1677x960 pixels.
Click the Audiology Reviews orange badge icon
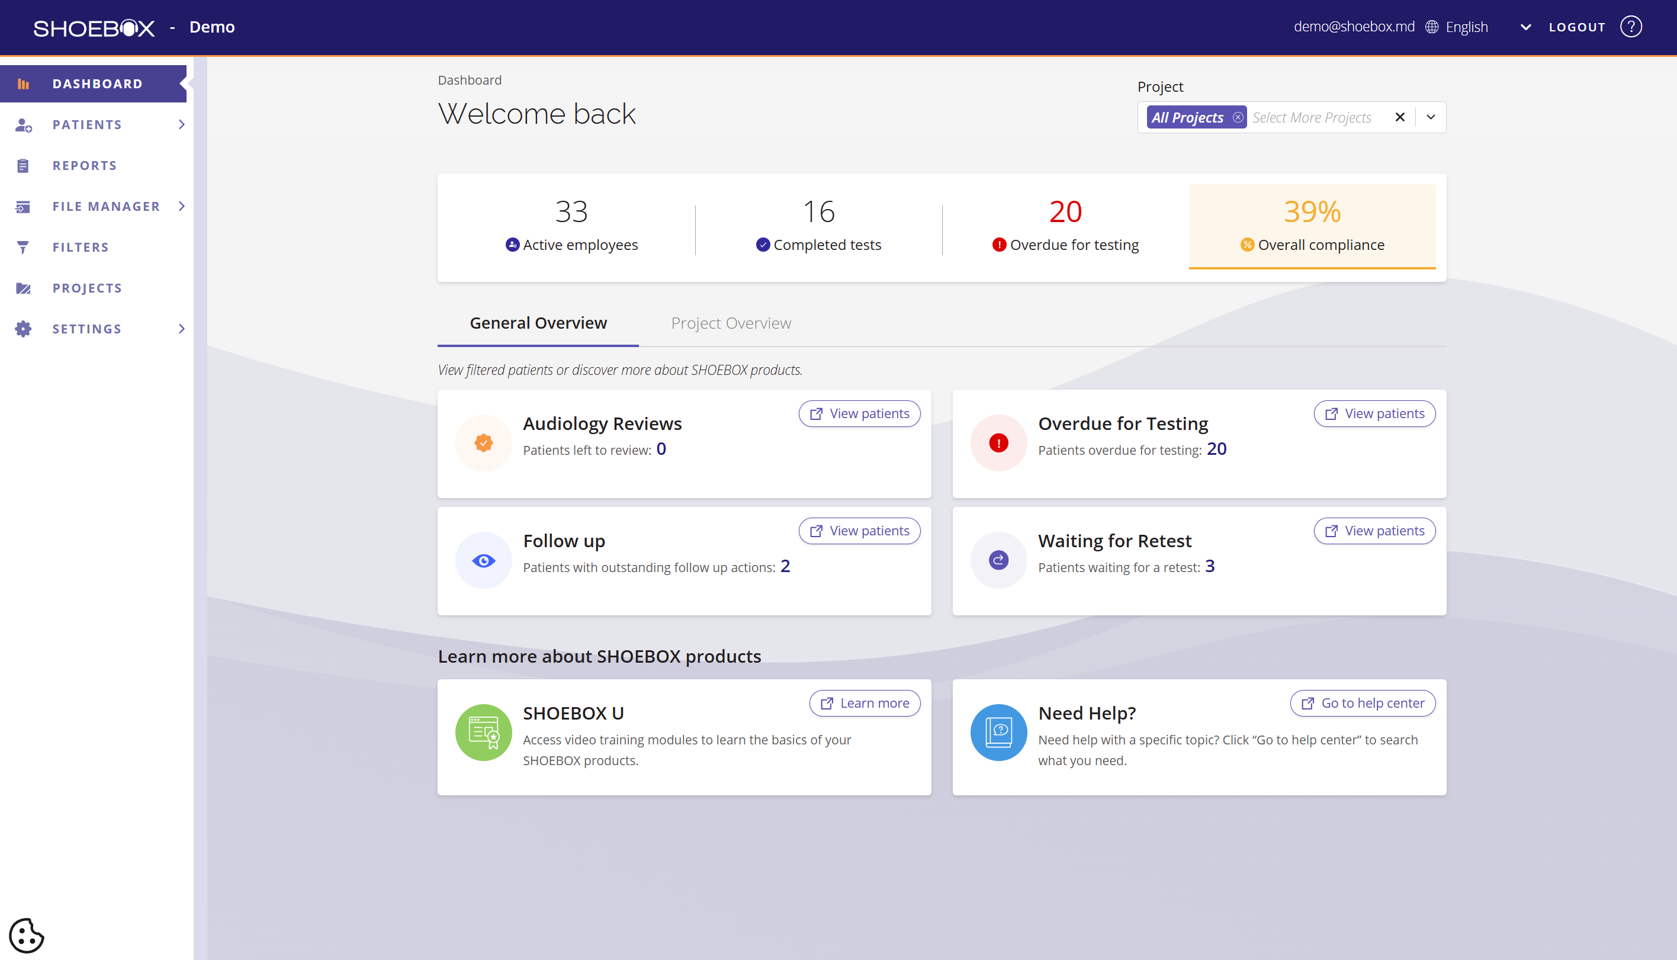(483, 442)
